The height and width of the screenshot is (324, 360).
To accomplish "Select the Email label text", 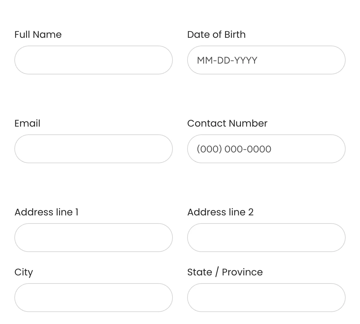I will click(x=27, y=123).
